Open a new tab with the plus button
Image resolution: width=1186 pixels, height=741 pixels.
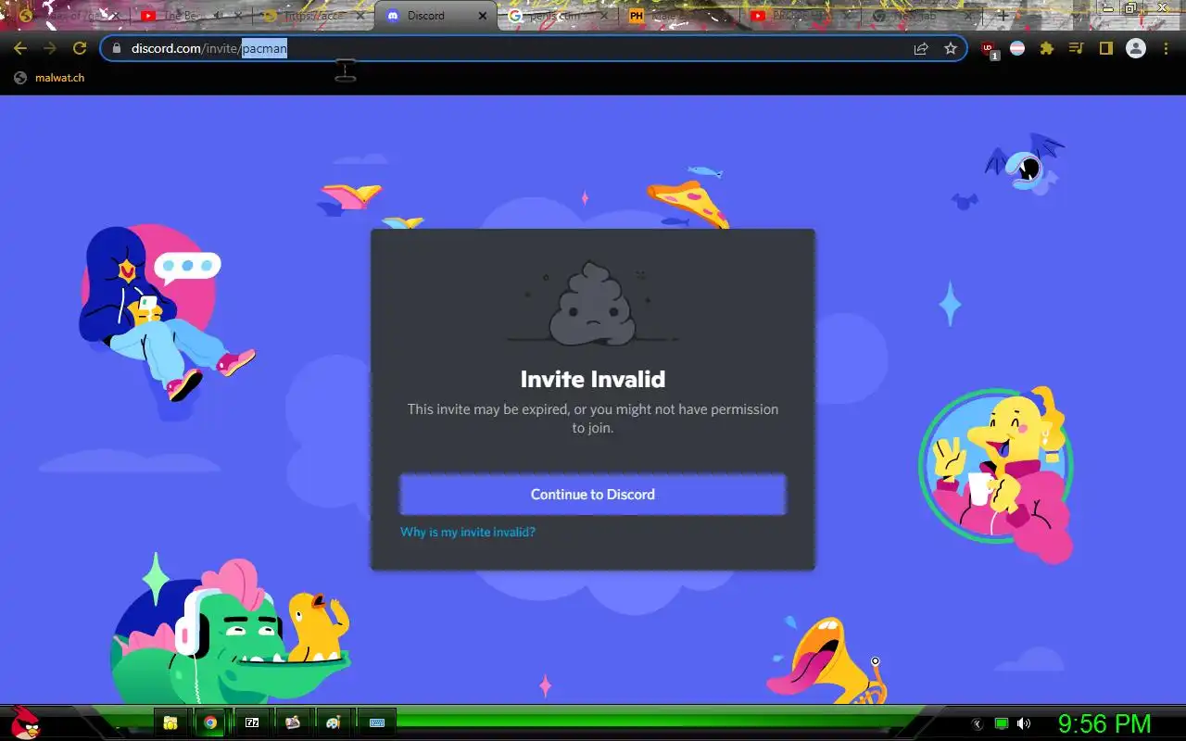pyautogui.click(x=1003, y=16)
